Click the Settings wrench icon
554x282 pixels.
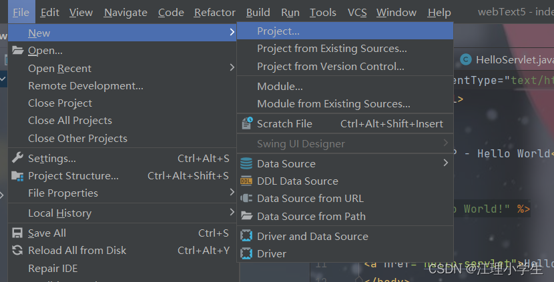coord(17,159)
